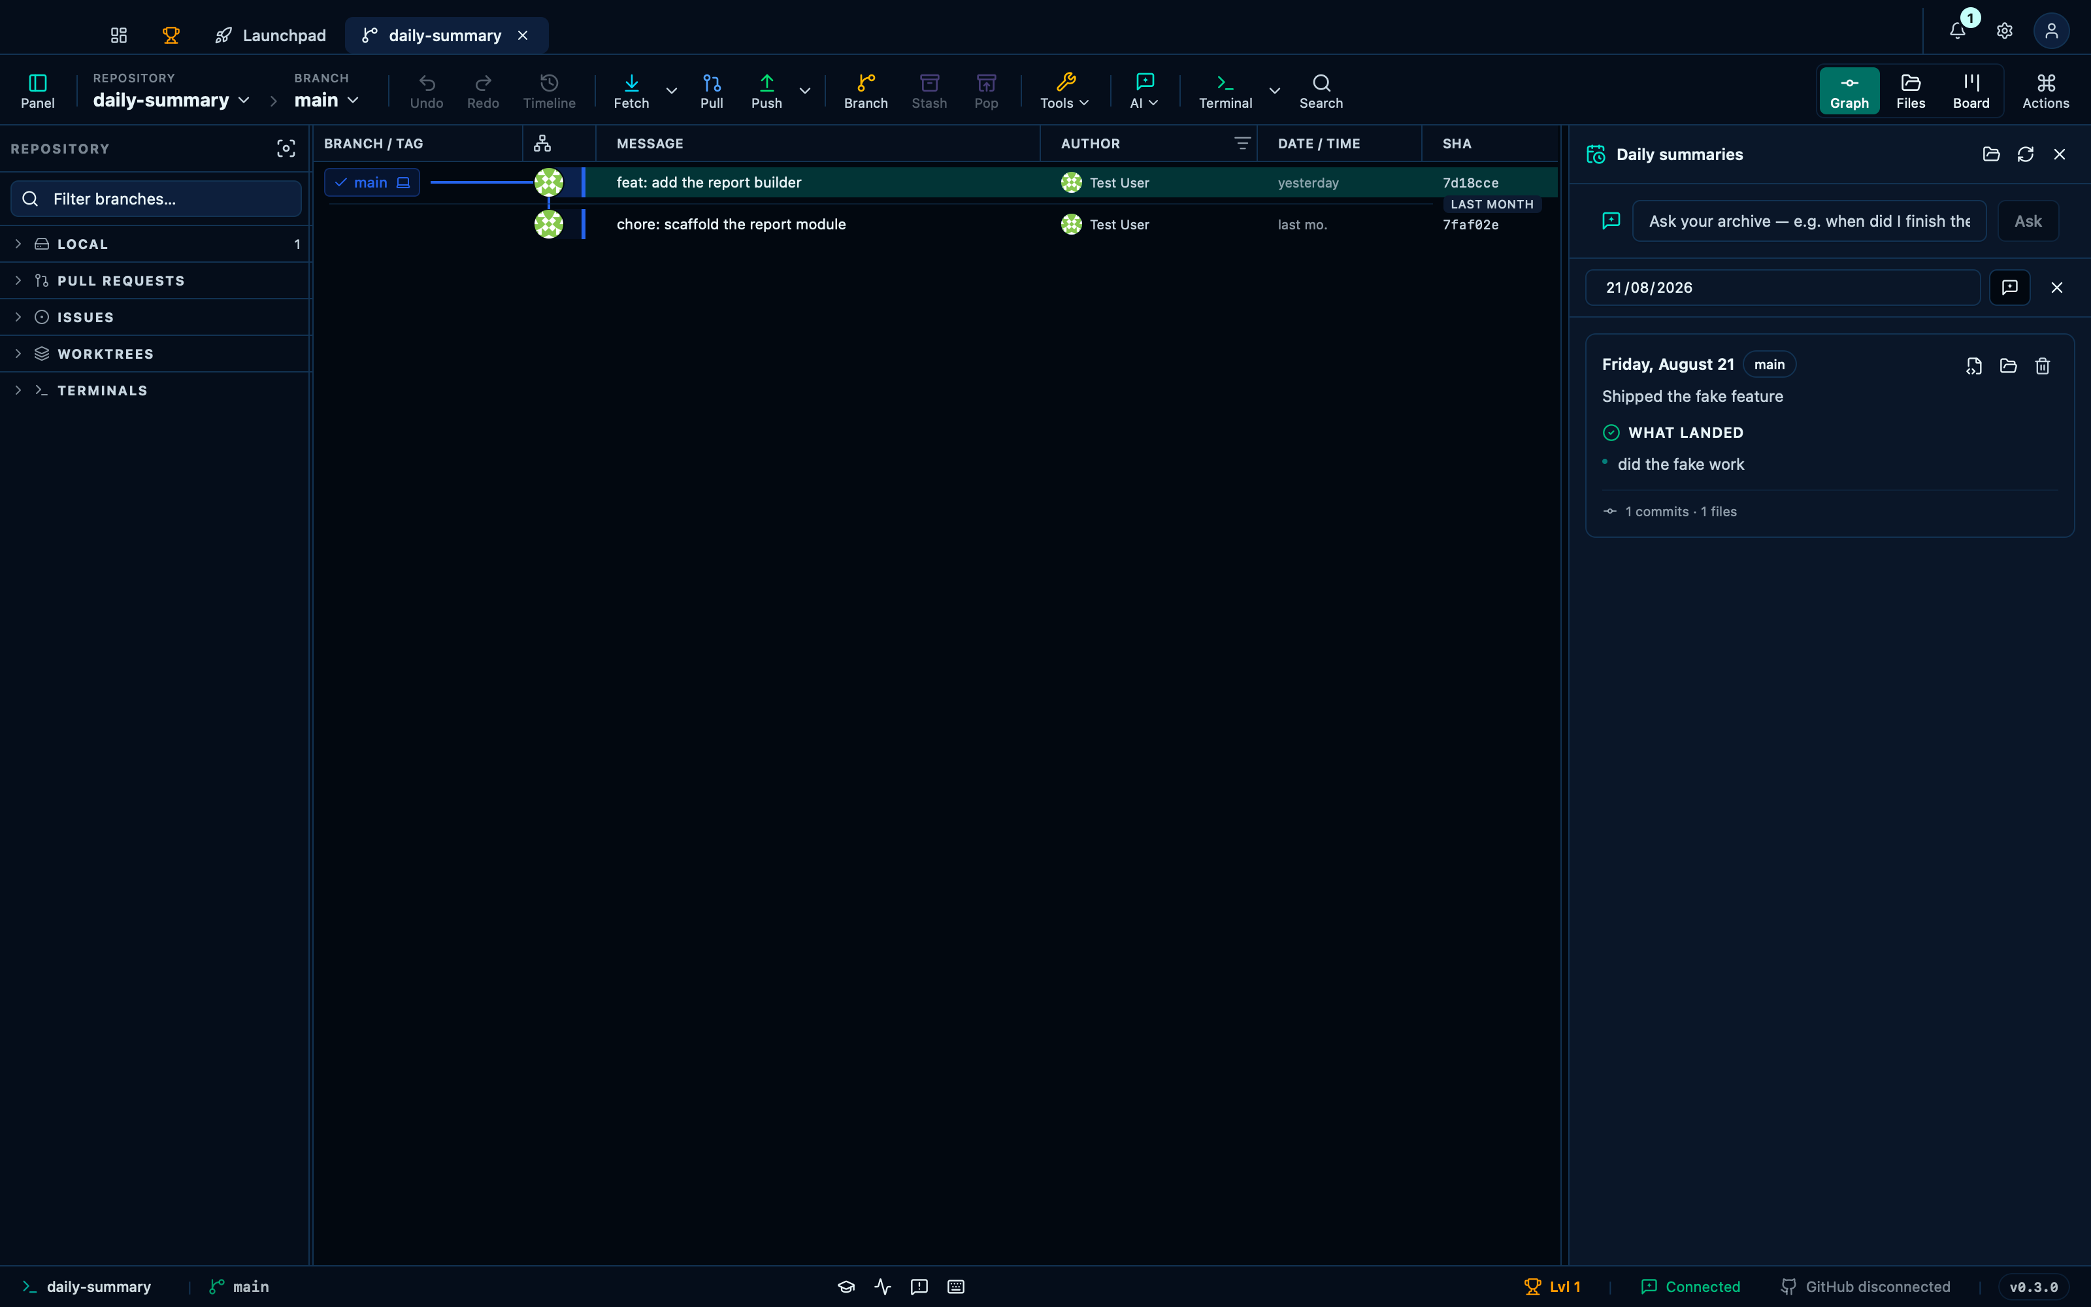Close the Daily summaries panel
The image size is (2091, 1307).
click(2060, 154)
